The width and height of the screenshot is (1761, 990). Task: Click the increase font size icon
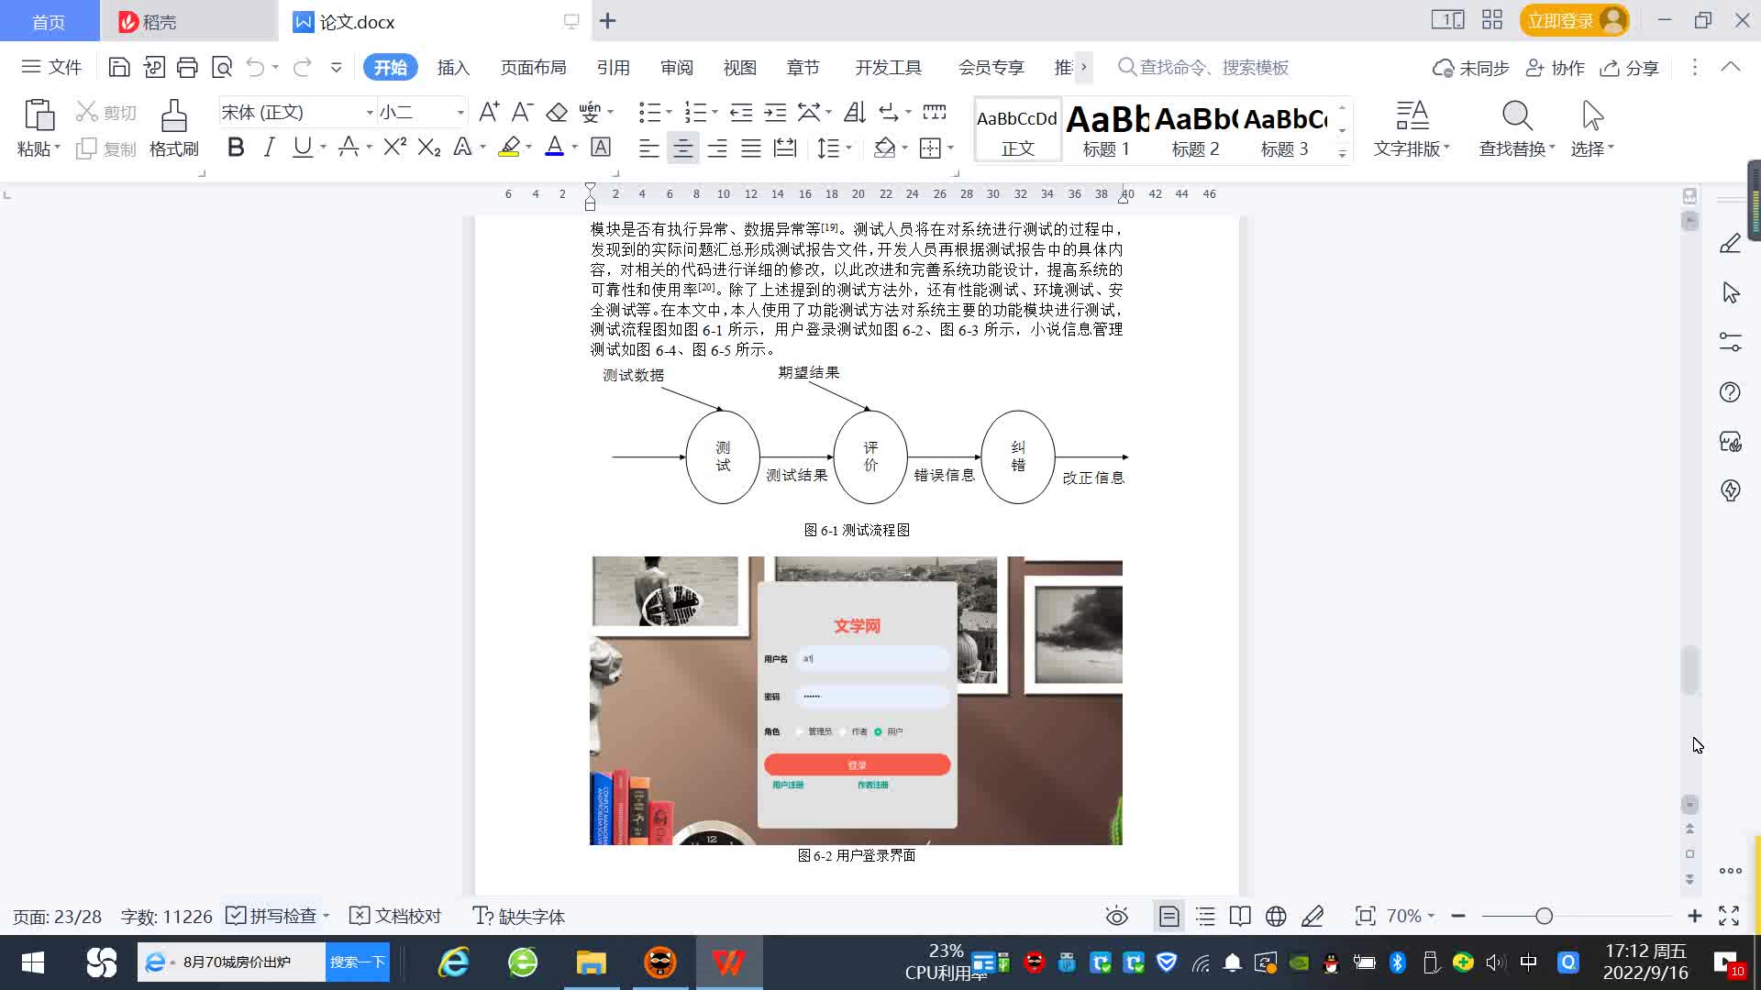pyautogui.click(x=489, y=113)
